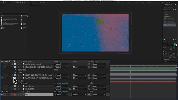Go to next Scale keyframe
Screen dimensions: 178x100
(7, 92)
